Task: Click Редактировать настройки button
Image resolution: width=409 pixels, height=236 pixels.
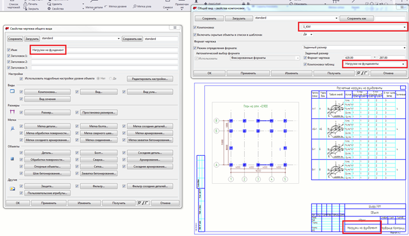Action: [149, 79]
